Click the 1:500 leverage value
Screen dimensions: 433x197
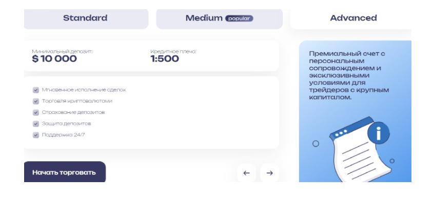(165, 59)
